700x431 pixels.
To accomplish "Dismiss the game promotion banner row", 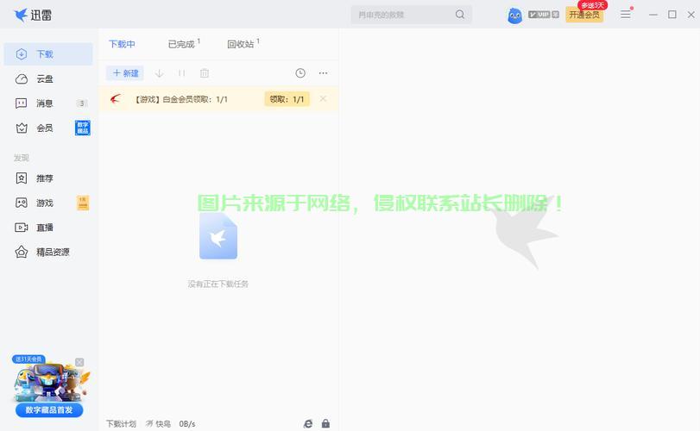I will click(x=323, y=99).
